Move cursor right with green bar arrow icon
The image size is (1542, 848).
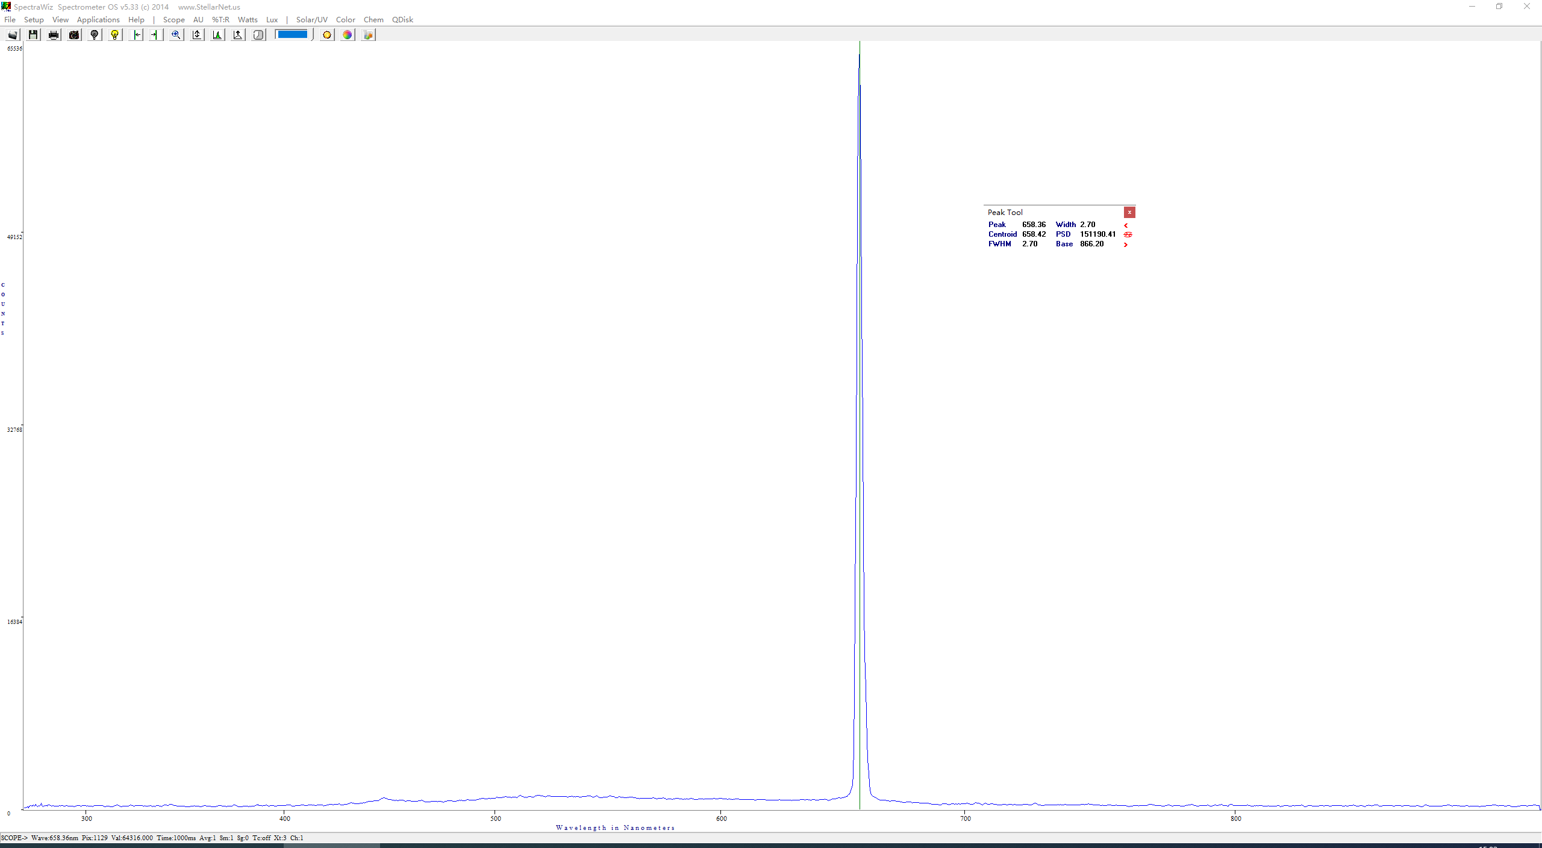155,35
